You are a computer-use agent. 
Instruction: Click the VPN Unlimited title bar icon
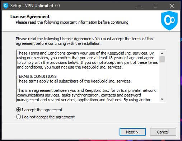pos(6,6)
